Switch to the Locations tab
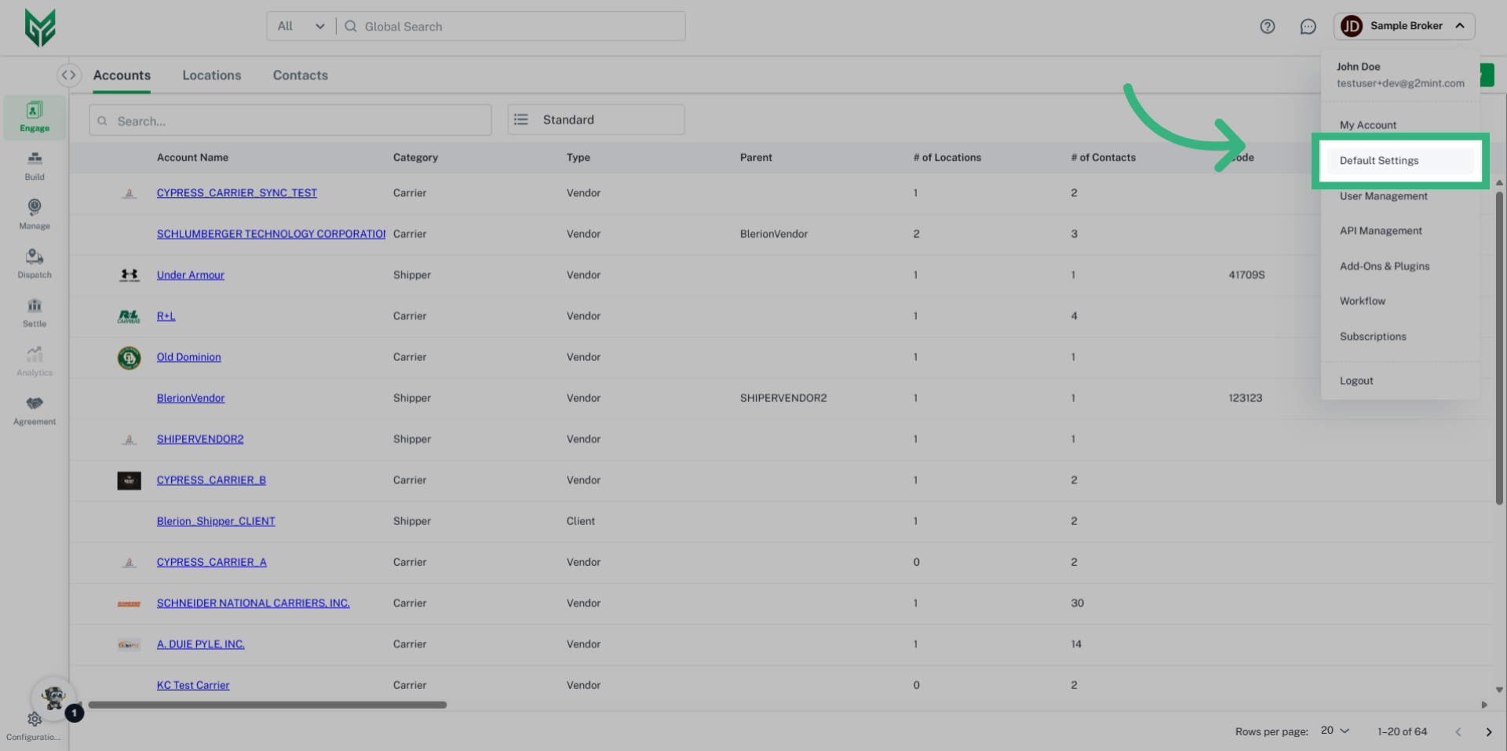This screenshot has height=751, width=1507. tap(211, 75)
